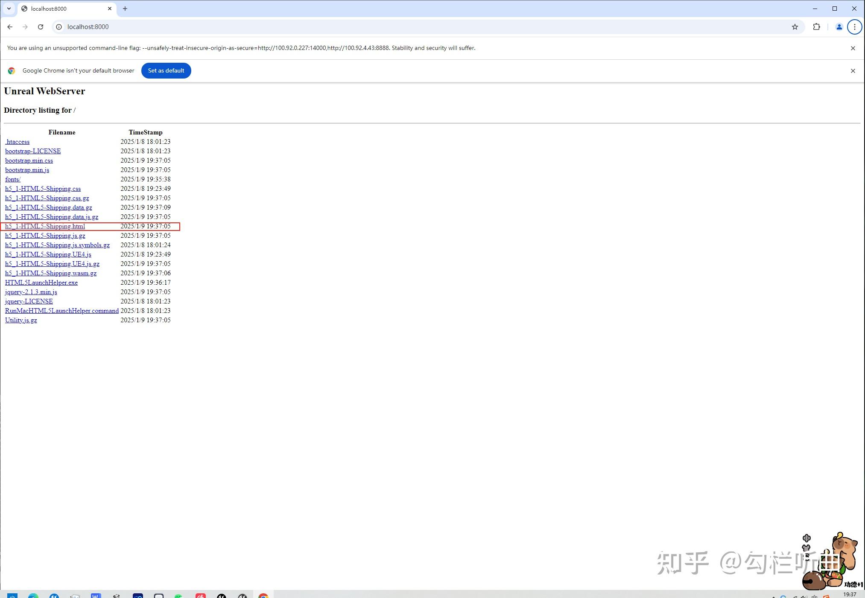Dismiss the default browser notification
This screenshot has height=598, width=865.
coord(853,70)
